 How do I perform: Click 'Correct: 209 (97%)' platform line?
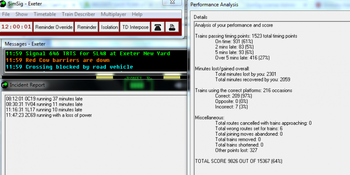pyautogui.click(x=234, y=96)
